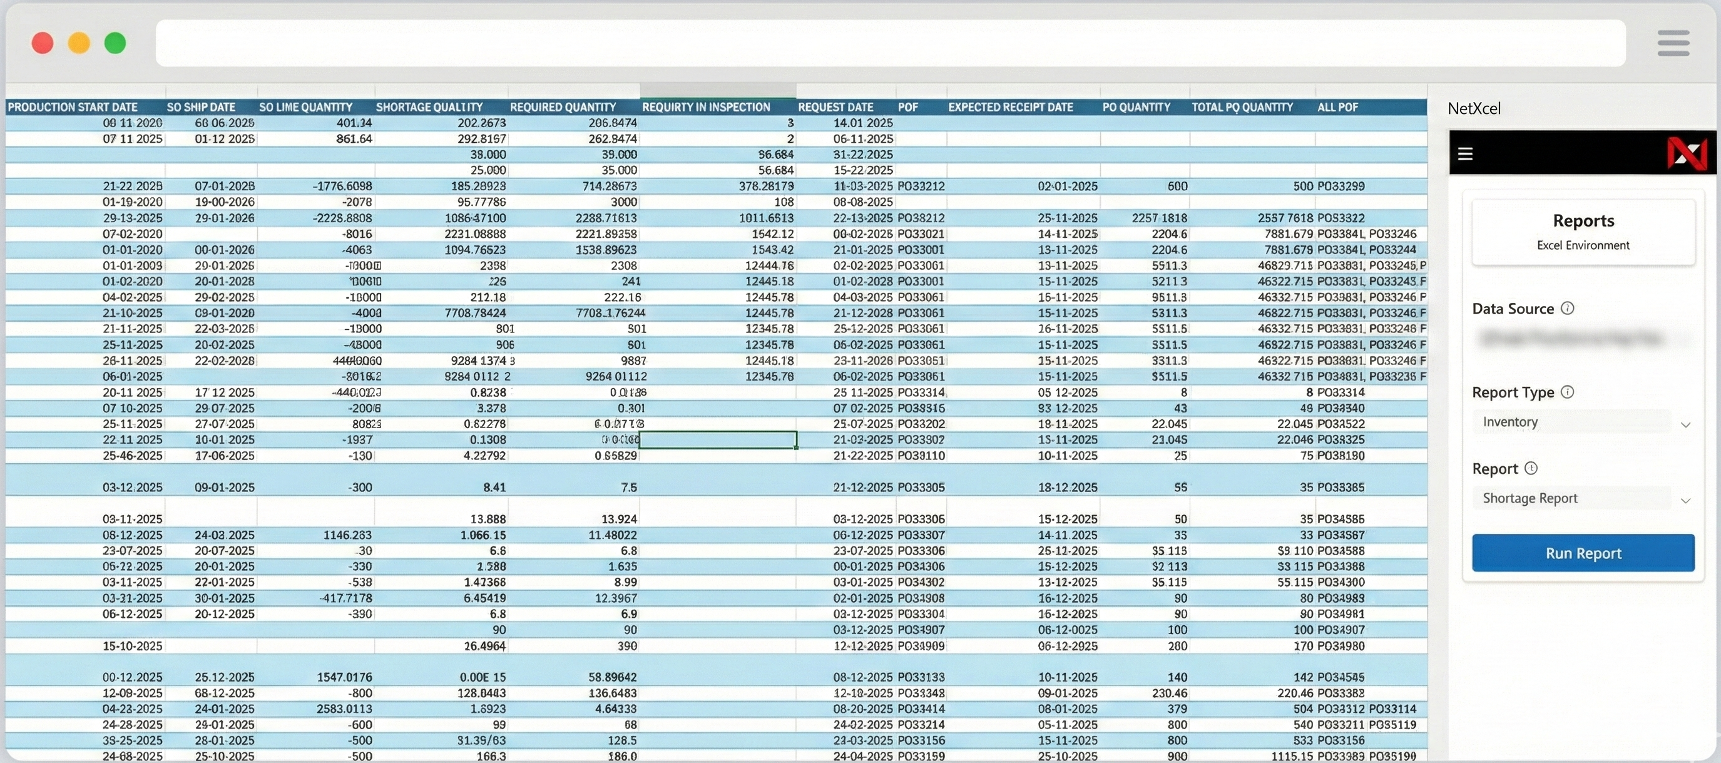Click the EXPECTED RECEIPT DATE column header

tap(1011, 106)
